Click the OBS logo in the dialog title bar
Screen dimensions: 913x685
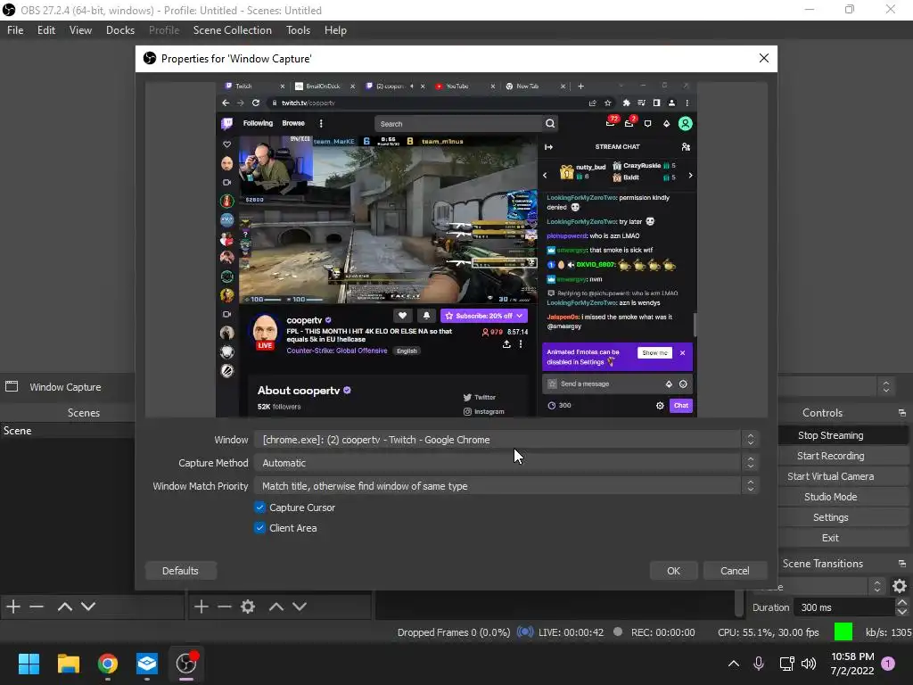click(x=150, y=58)
